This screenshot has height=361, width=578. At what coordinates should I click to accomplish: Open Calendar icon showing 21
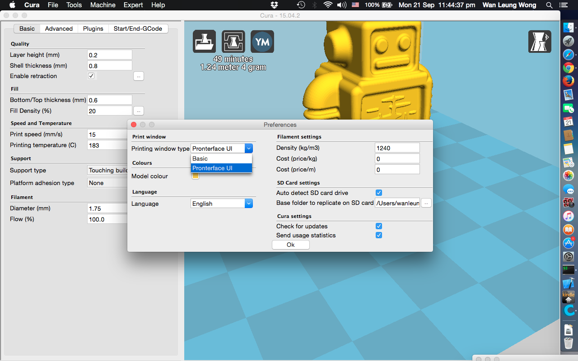[x=569, y=122]
